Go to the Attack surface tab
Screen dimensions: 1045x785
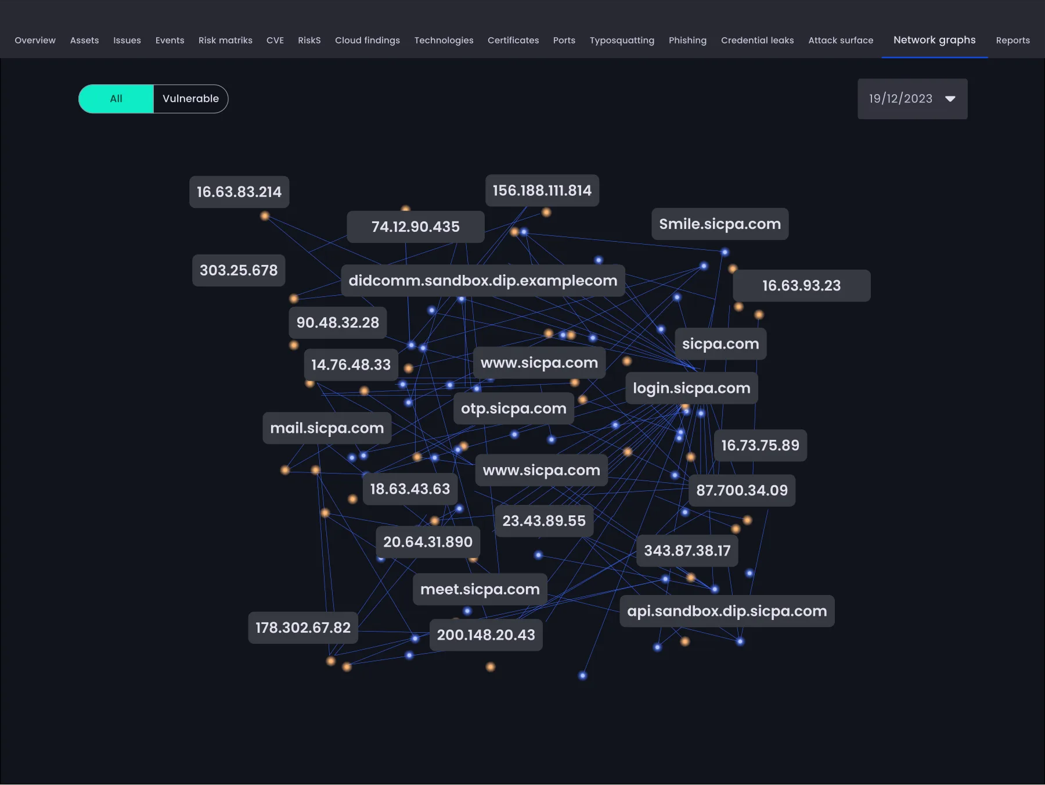(841, 40)
